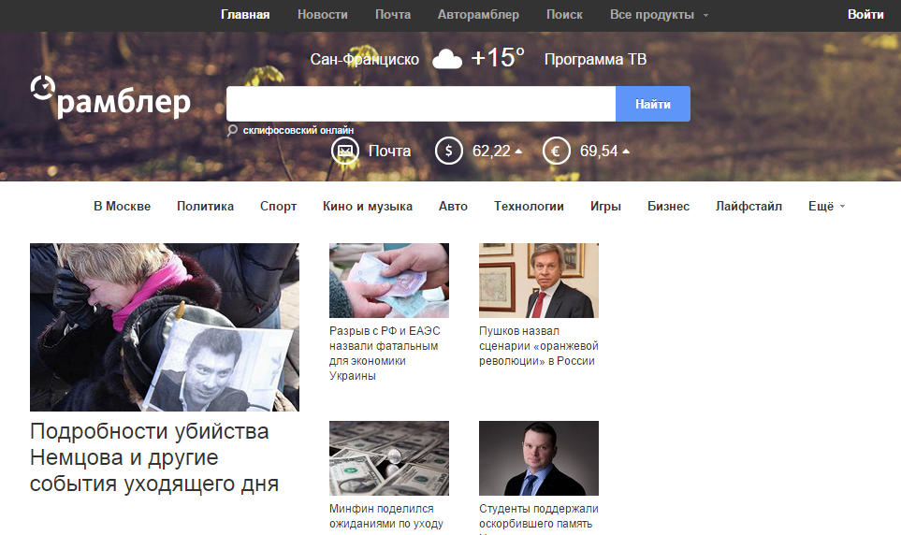Open the Политика category tab
Screen dimensions: 901x535
pyautogui.click(x=205, y=207)
